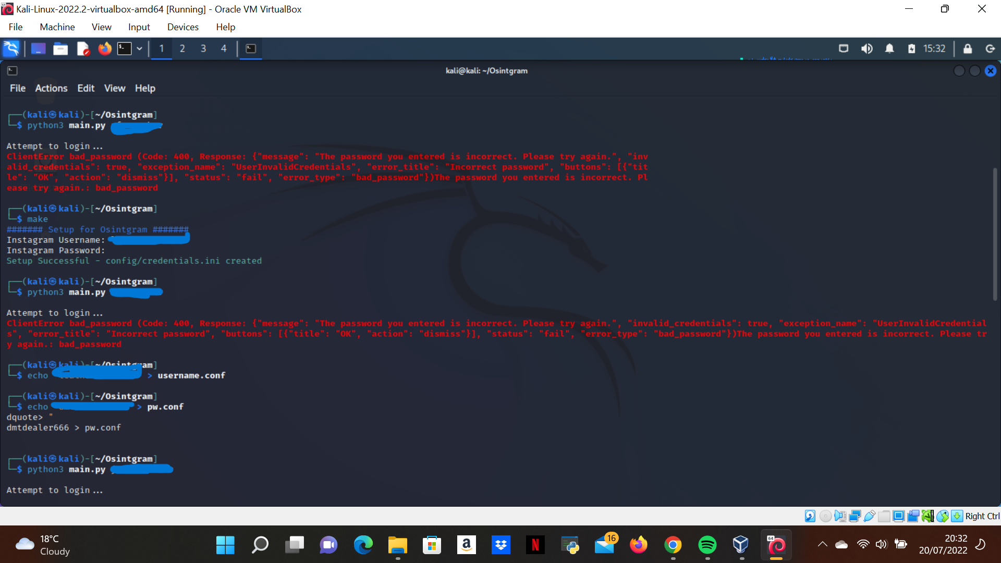Screen dimensions: 1001x563
Task: Open the Actions menu in the terminal window
Action: click(51, 88)
